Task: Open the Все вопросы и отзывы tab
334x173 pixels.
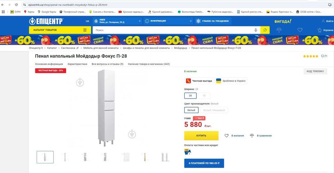Action: (x=108, y=64)
